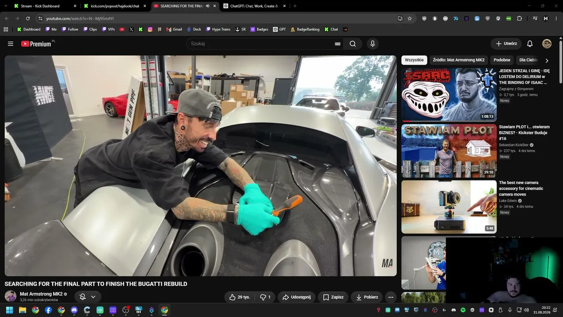Open the Mat Armstrong MK2 channel name link
This screenshot has width=563, height=317.
pyautogui.click(x=41, y=294)
